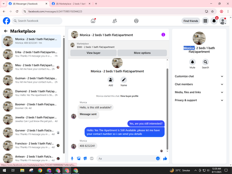
Task: Search in conversation magnifier icon
Action: (x=206, y=62)
